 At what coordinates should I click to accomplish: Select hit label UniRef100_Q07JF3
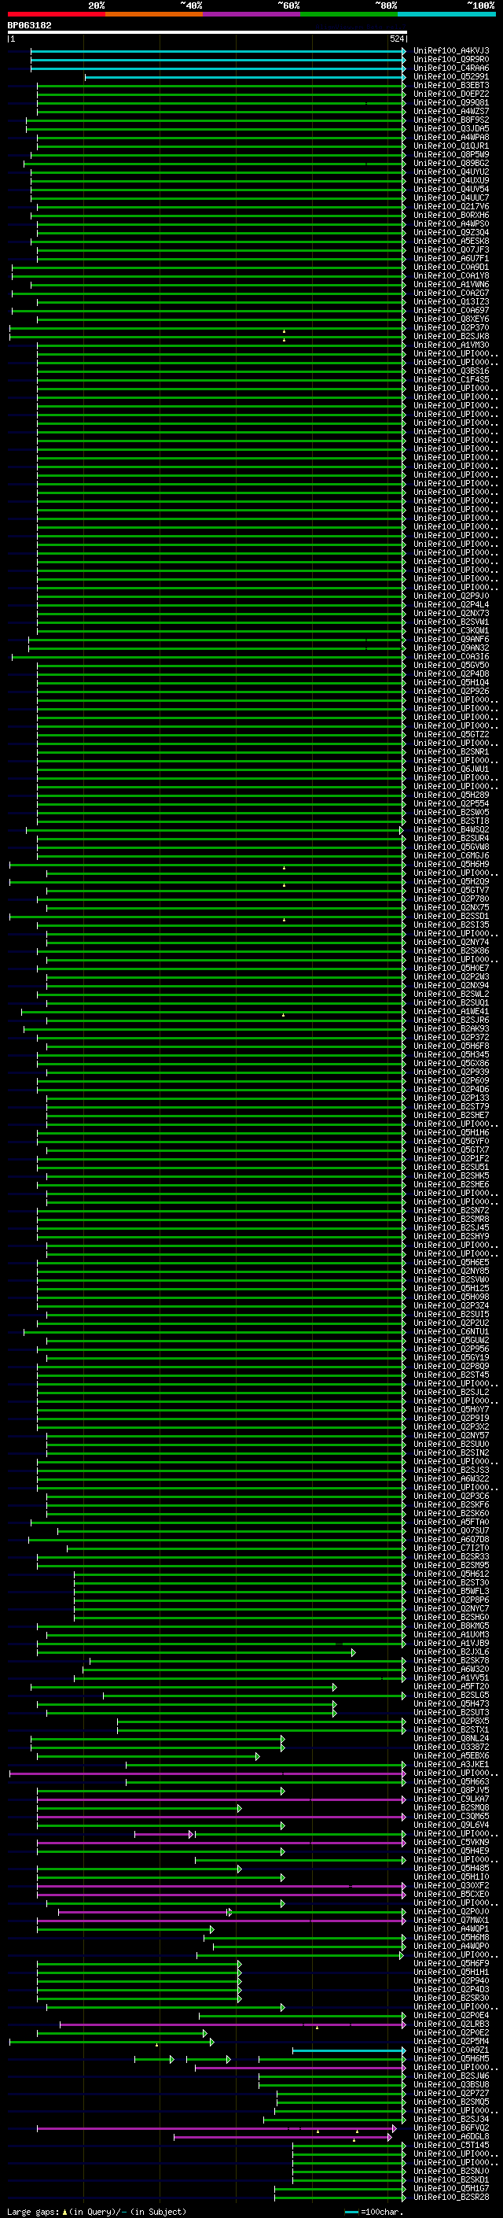[451, 249]
